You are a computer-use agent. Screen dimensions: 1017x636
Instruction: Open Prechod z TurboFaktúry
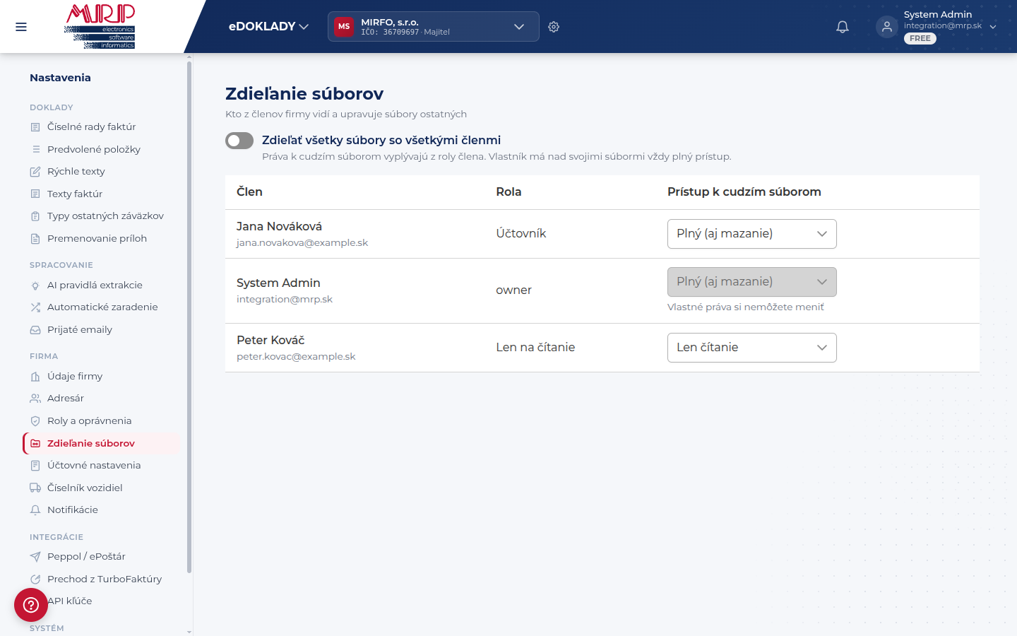(102, 579)
